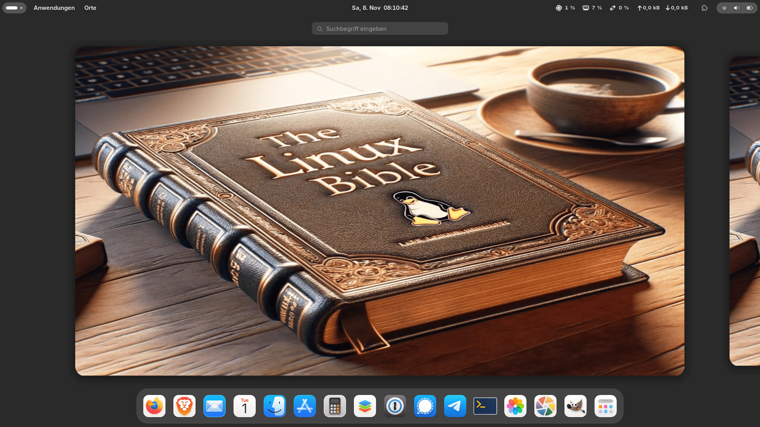Launch the Signal messenger
Viewport: 760px width, 427px height.
[425, 406]
